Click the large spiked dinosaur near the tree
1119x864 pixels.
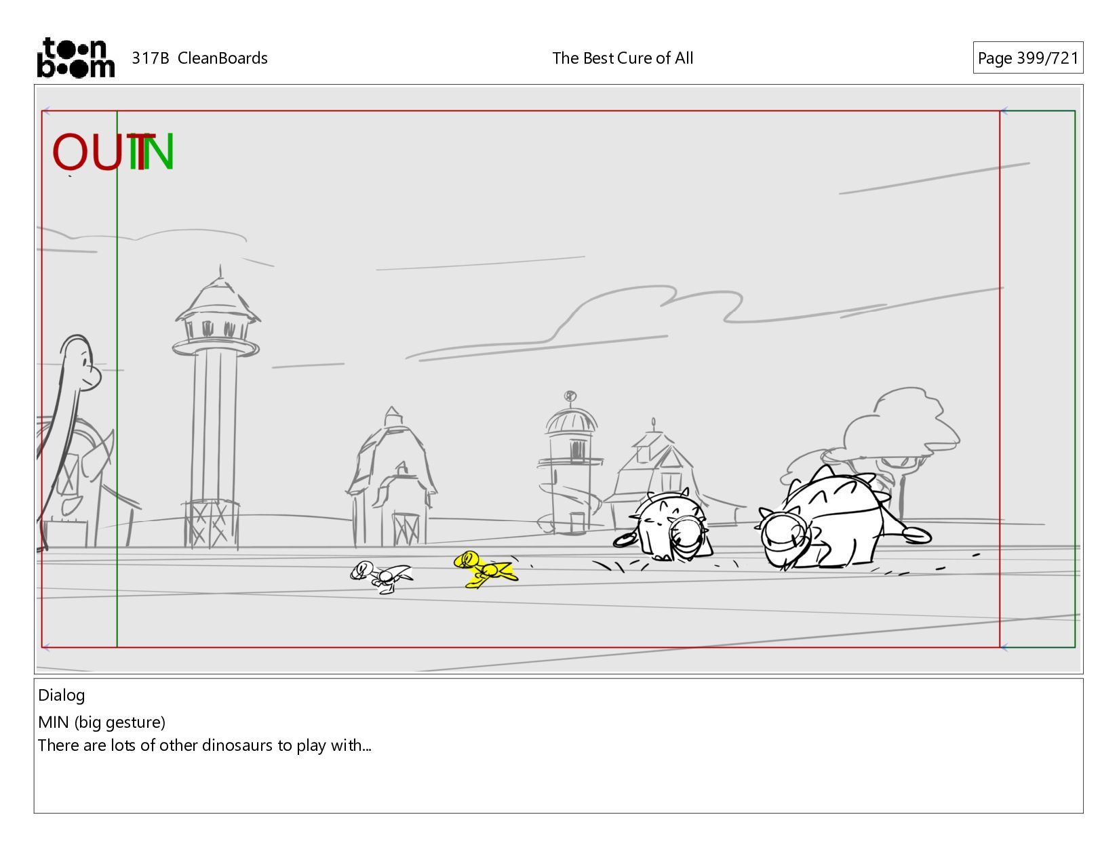point(844,518)
